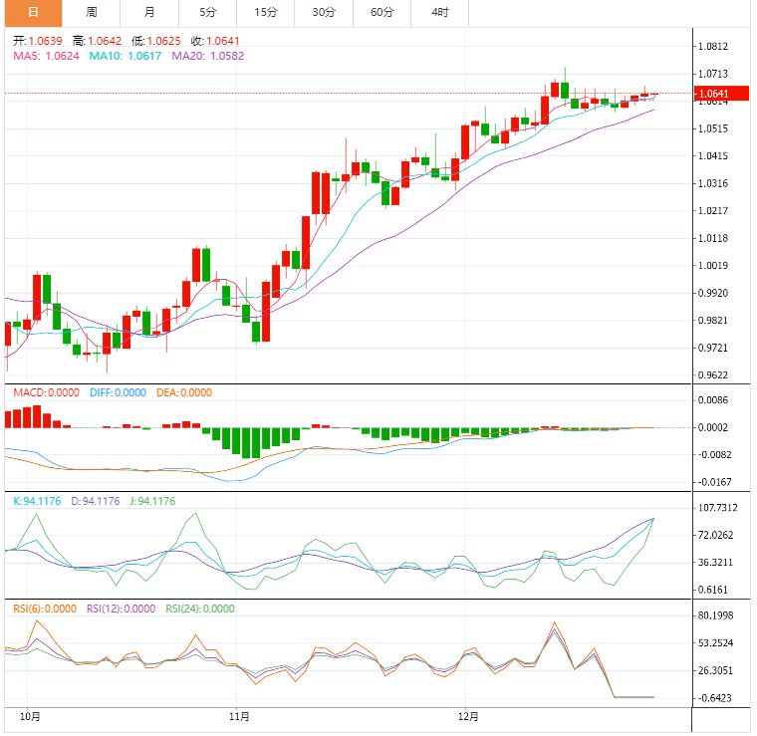The width and height of the screenshot is (757, 736).
Task: Choose the 60分 timeframe tab
Action: [381, 13]
